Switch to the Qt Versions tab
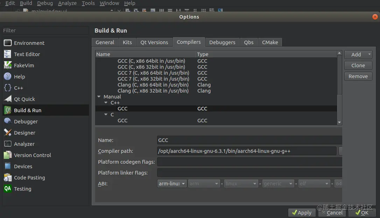The height and width of the screenshot is (218, 380). click(x=154, y=42)
